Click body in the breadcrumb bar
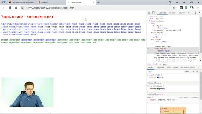This screenshot has width=202, height=114. click(x=155, y=64)
